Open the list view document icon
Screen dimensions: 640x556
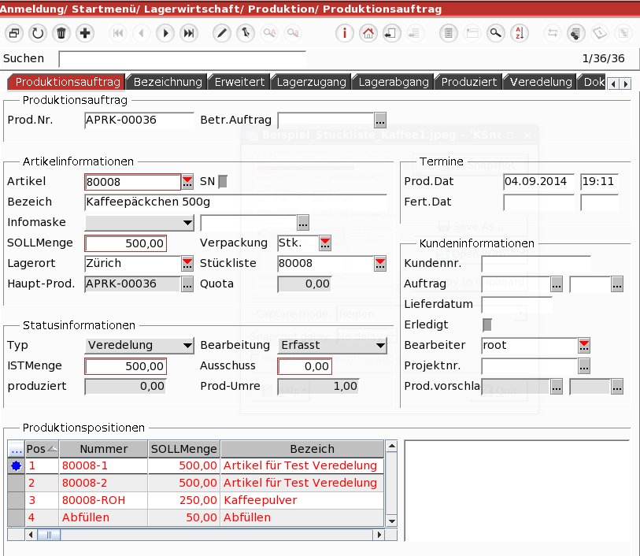(449, 33)
